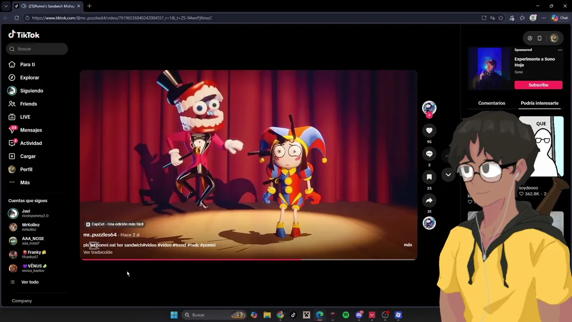This screenshot has height=322, width=572.
Task: Click the open-in-app icon in address bar
Action: [484, 18]
